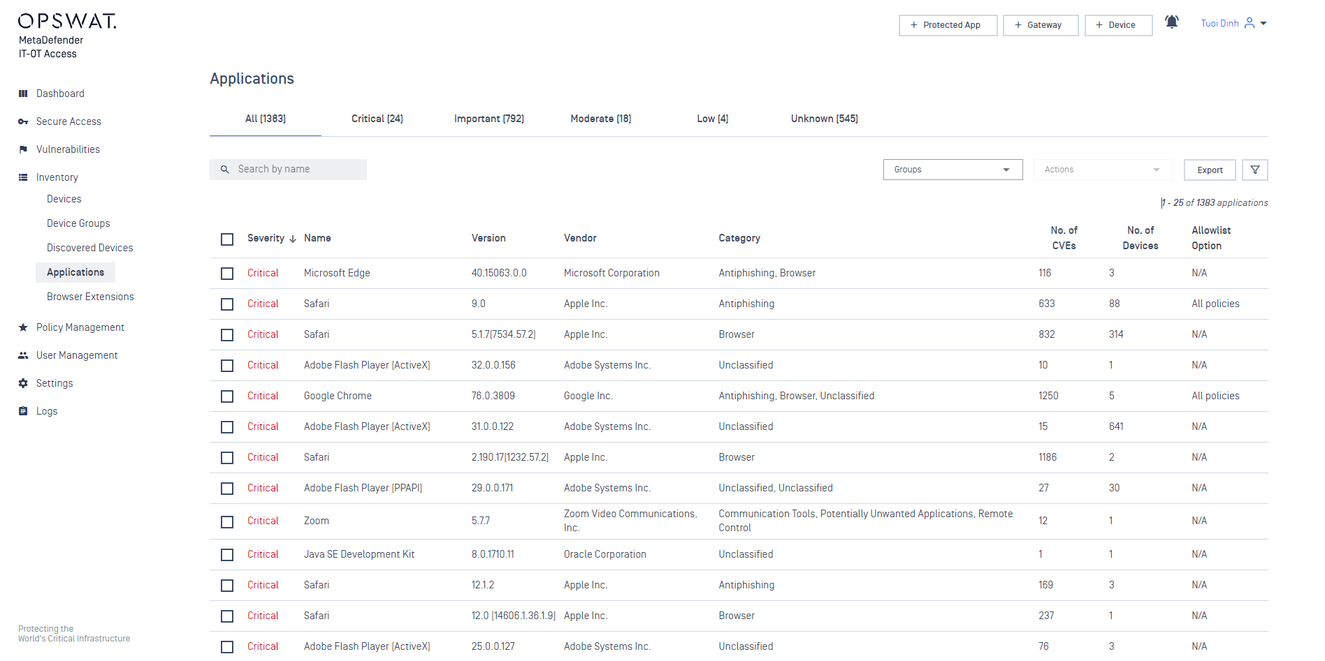Click All policies in Safari 9.0 row
1325x661 pixels.
coord(1215,304)
